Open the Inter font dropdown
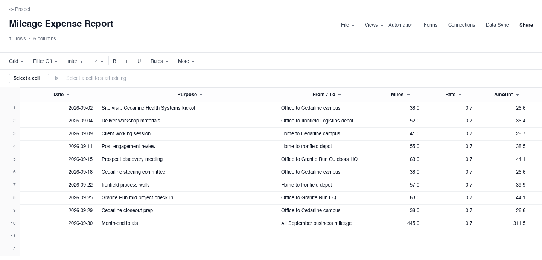Viewport: 542px width, 260px height. click(75, 61)
